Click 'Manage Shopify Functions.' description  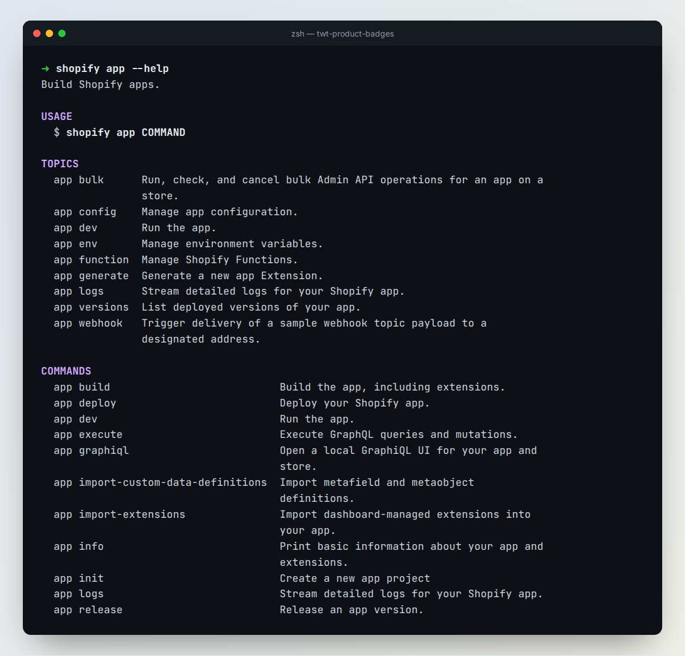coord(220,260)
